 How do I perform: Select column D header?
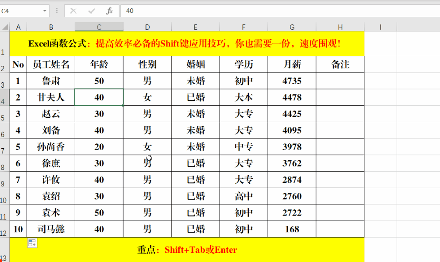tap(147, 27)
